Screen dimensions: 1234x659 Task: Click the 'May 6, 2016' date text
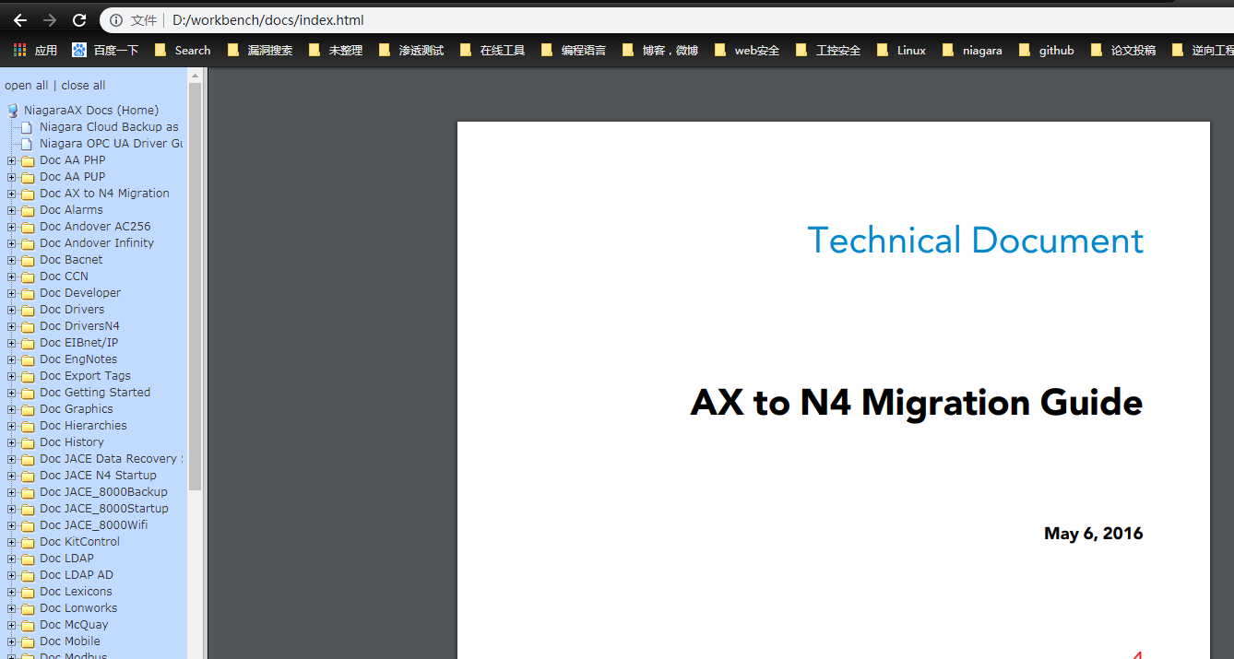[1094, 534]
